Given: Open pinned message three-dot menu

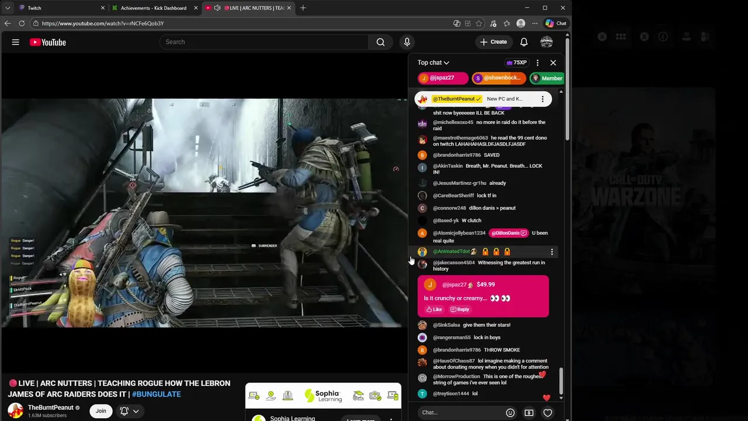Looking at the screenshot, I should click(542, 99).
